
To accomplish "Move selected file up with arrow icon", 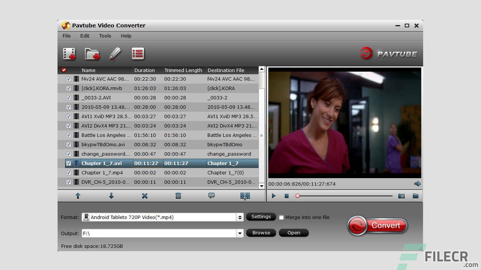I will pos(78,195).
